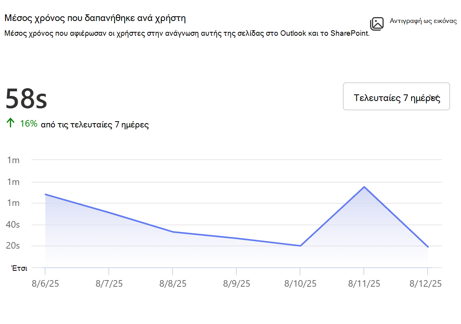This screenshot has width=461, height=324.
Task: Click the 40s y-axis label
Action: point(13,225)
